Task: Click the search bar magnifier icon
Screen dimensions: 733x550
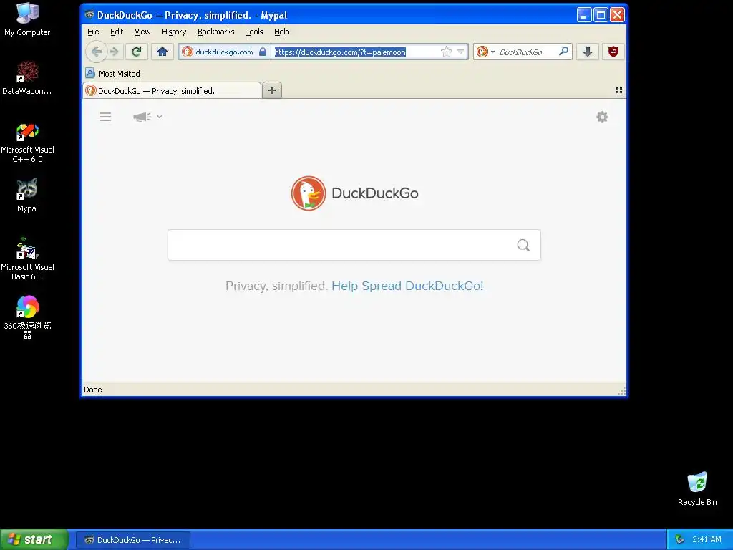Action: [x=564, y=52]
